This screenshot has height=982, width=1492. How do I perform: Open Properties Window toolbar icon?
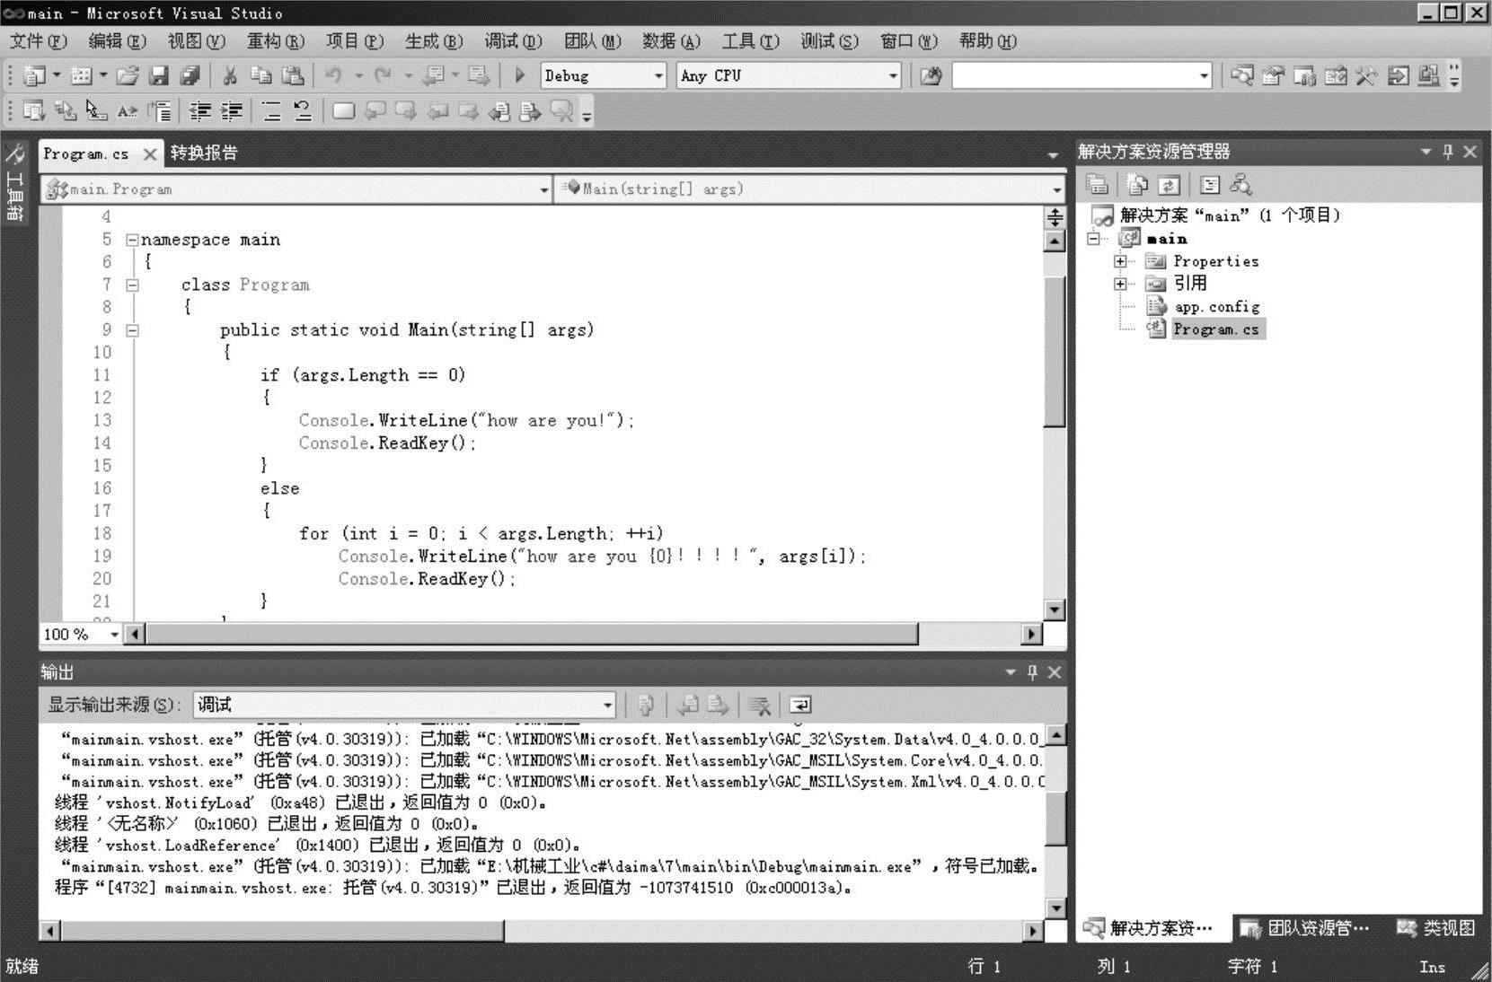click(x=1273, y=75)
